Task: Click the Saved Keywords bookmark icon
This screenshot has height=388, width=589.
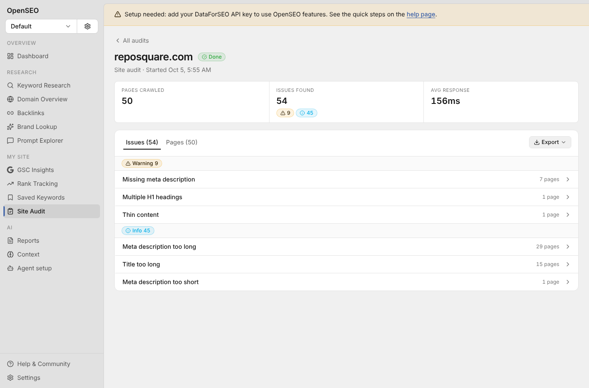Action: click(x=10, y=197)
